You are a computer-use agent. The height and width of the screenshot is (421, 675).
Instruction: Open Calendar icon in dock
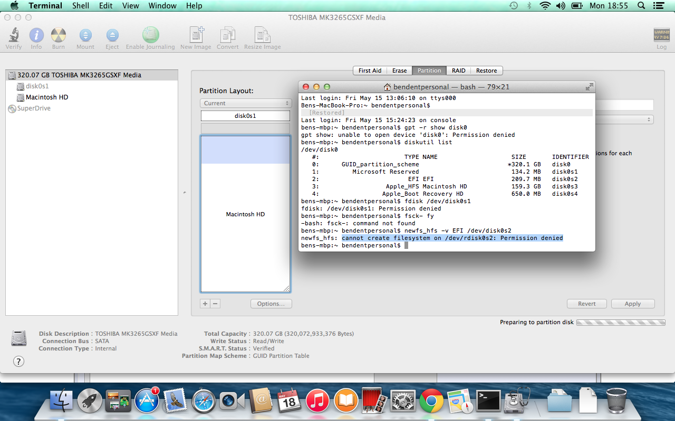(x=288, y=402)
